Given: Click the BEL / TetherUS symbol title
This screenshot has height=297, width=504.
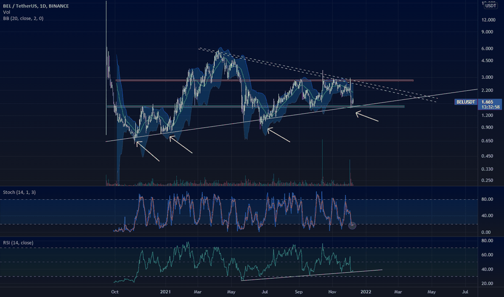Looking at the screenshot, I should point(36,6).
